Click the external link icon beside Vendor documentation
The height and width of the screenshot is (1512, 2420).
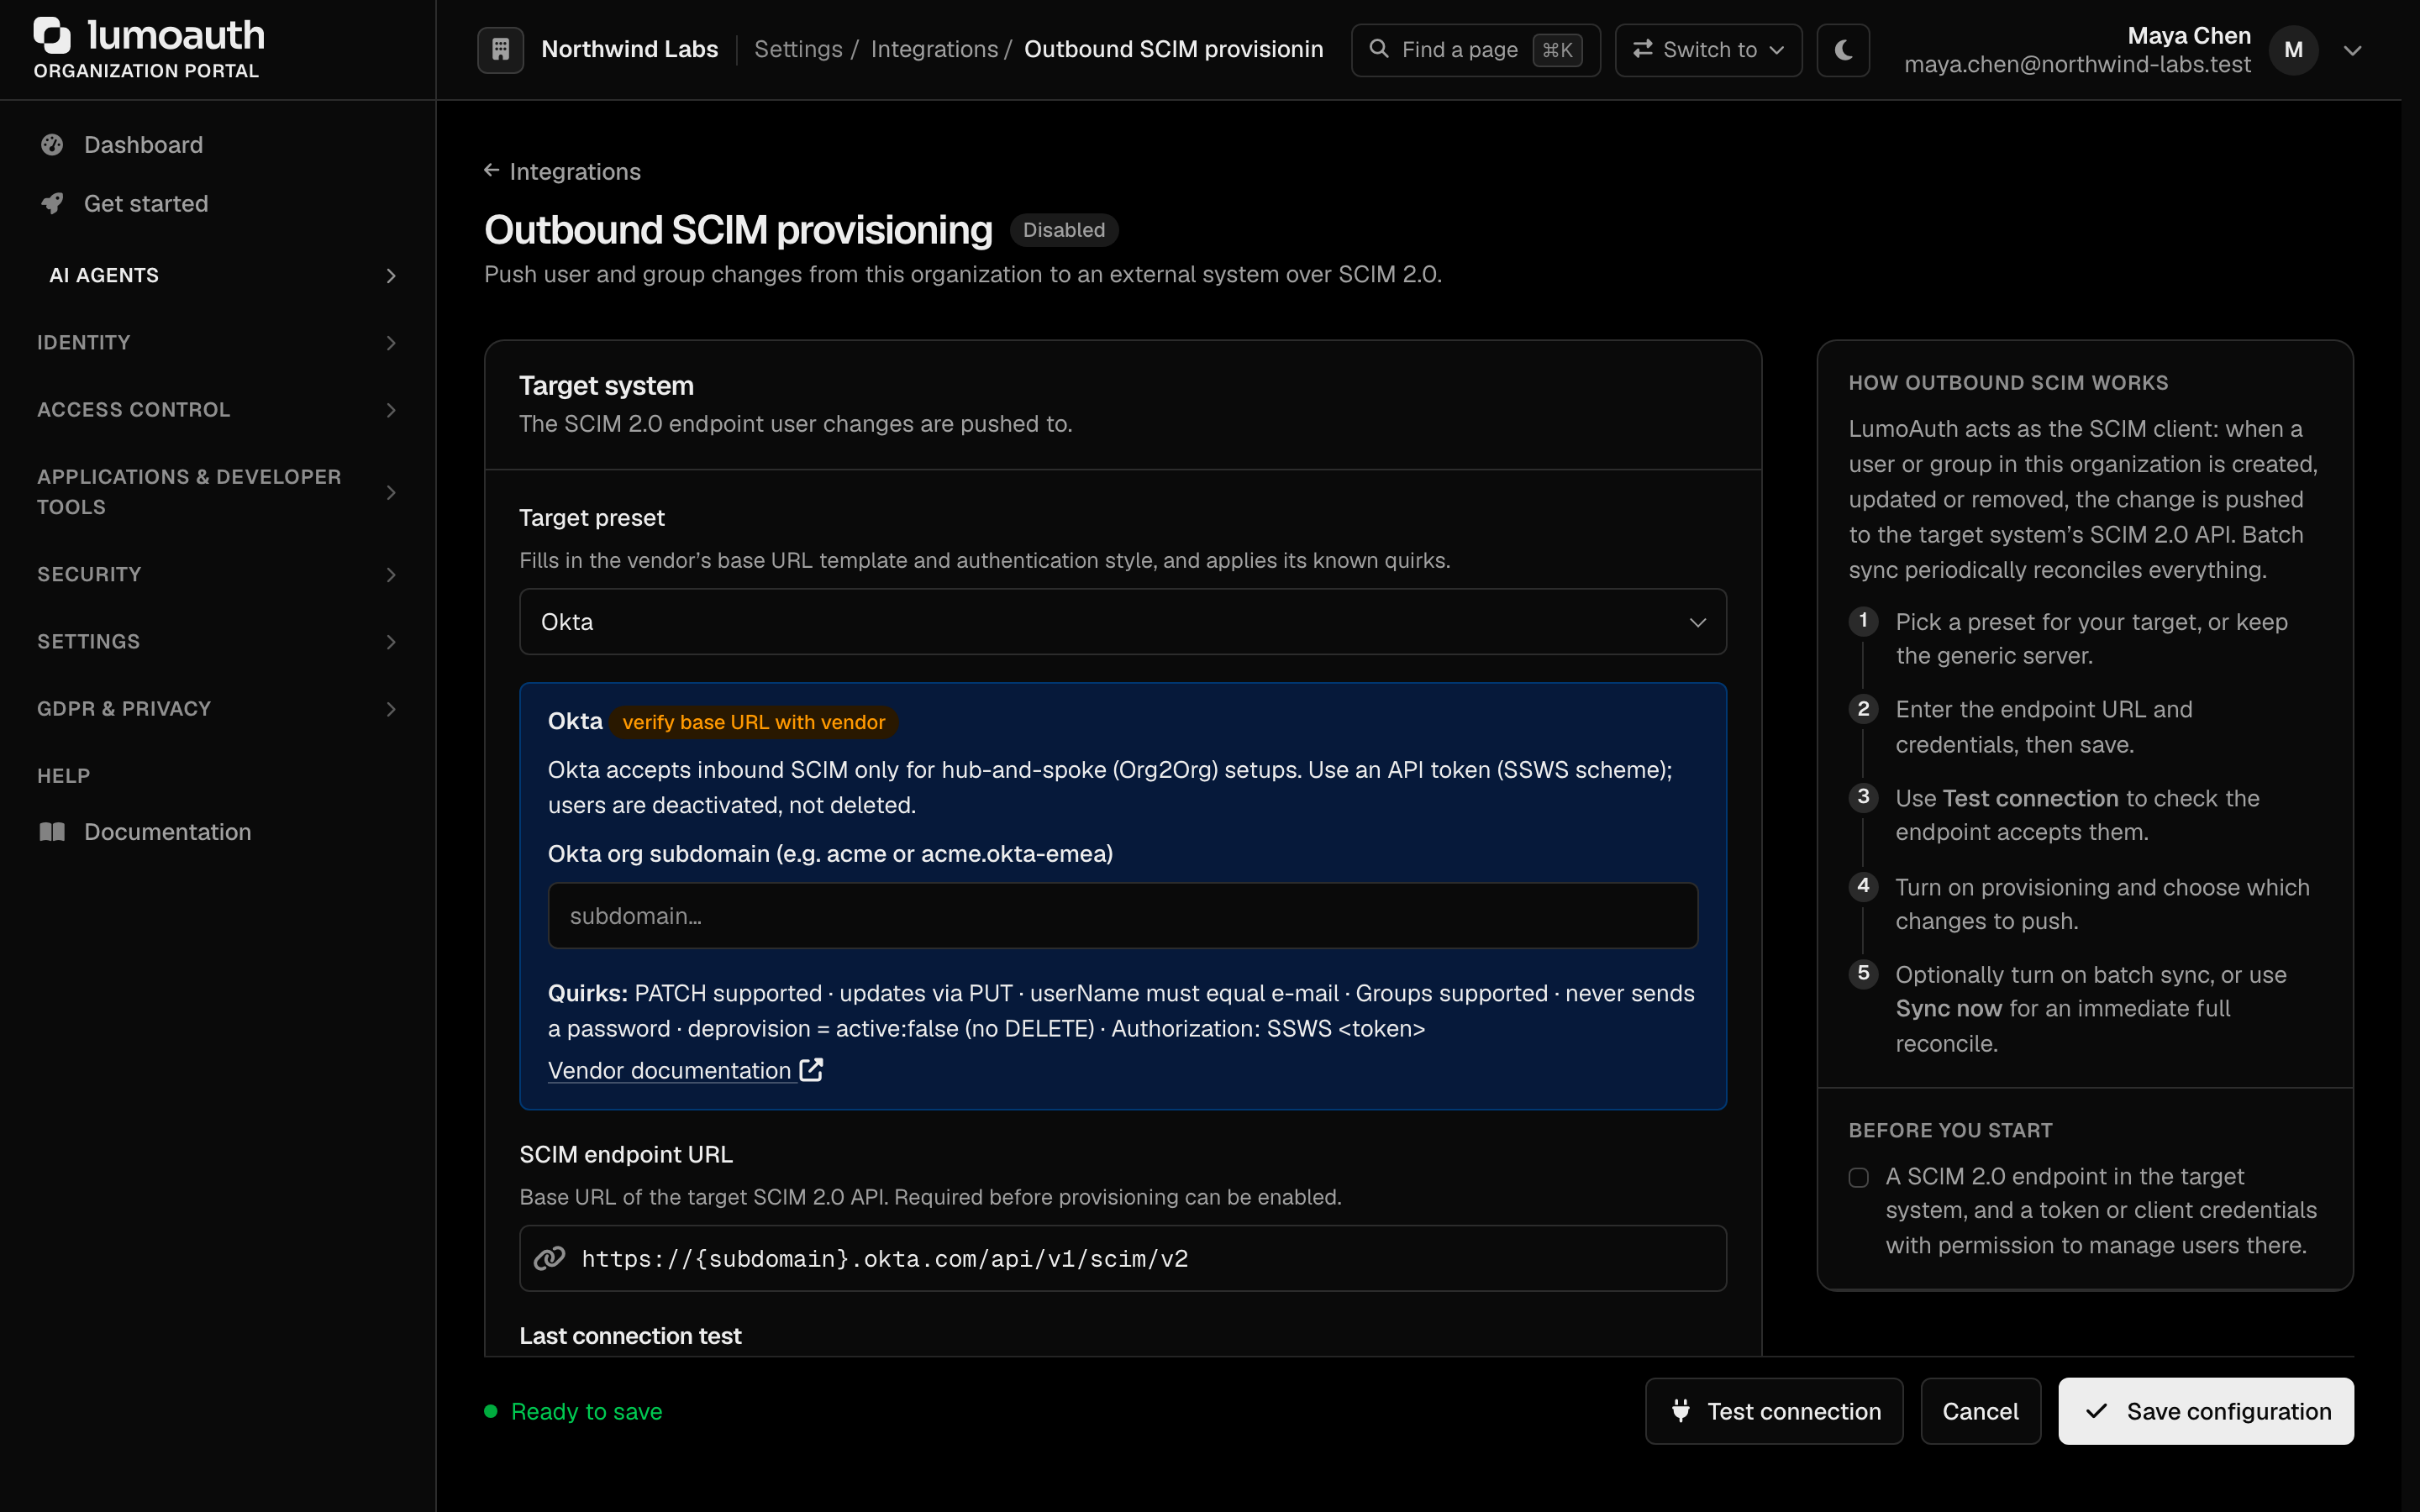click(x=811, y=1069)
